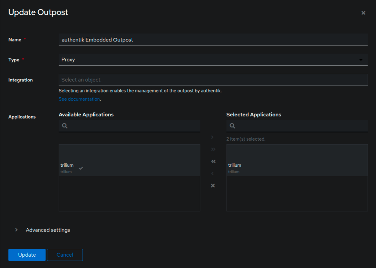The height and width of the screenshot is (268, 376).
Task: Focus the Name field with authentik Embedded Outpost
Action: tap(213, 40)
